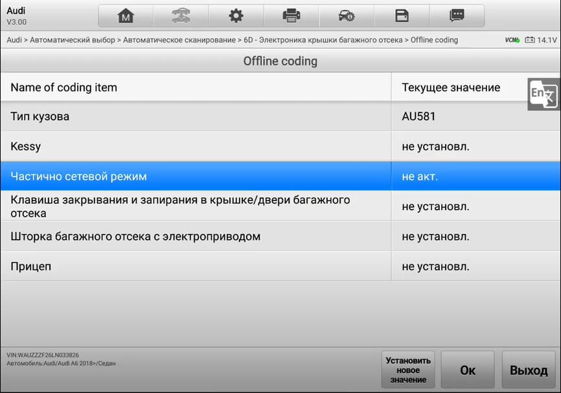Toggle the En translation icon

click(544, 94)
